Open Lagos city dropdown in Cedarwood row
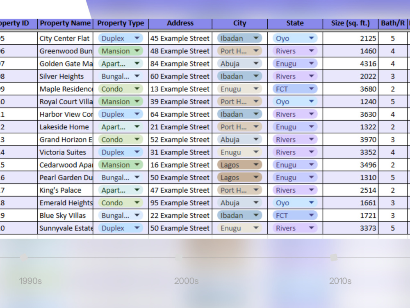 click(239, 165)
